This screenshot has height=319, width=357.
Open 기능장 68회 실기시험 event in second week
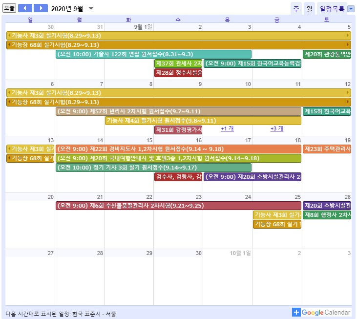tap(179, 102)
